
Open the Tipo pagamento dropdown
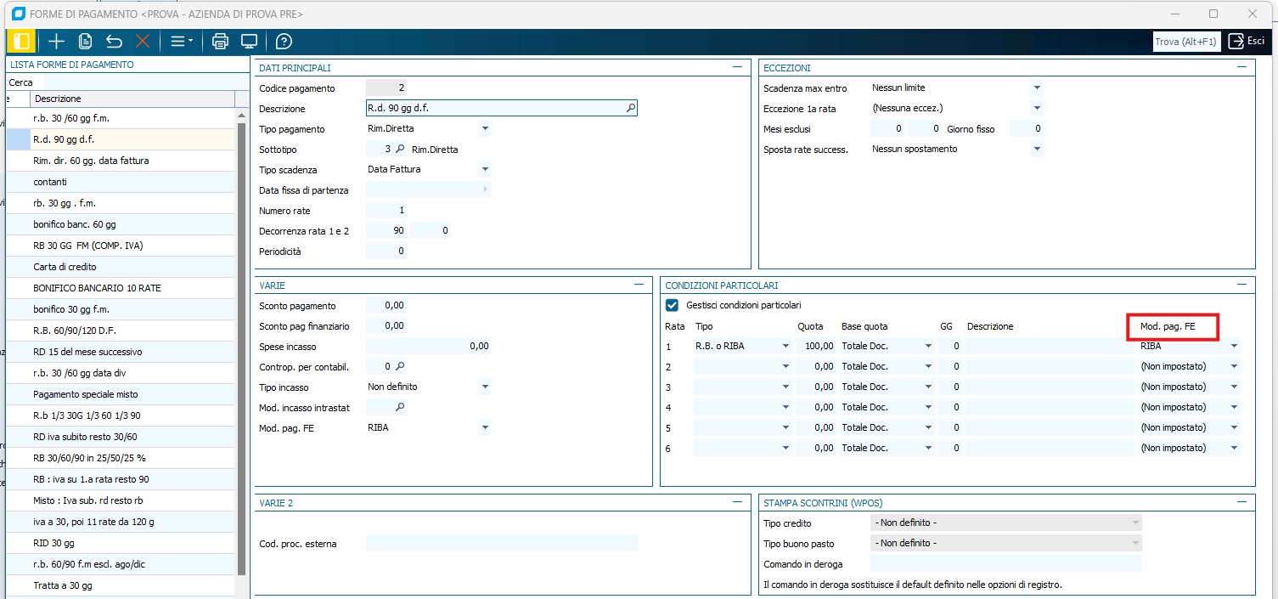coord(484,129)
